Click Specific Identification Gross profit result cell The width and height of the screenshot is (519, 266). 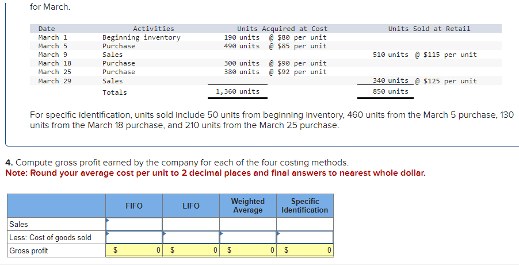pos(305,250)
